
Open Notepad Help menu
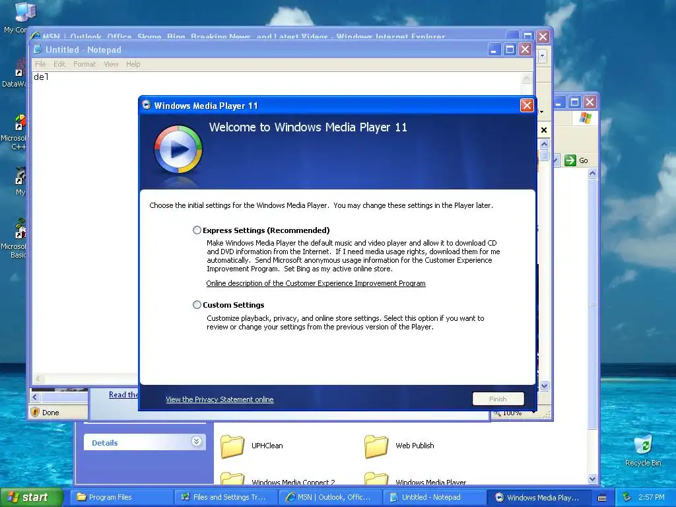point(133,64)
